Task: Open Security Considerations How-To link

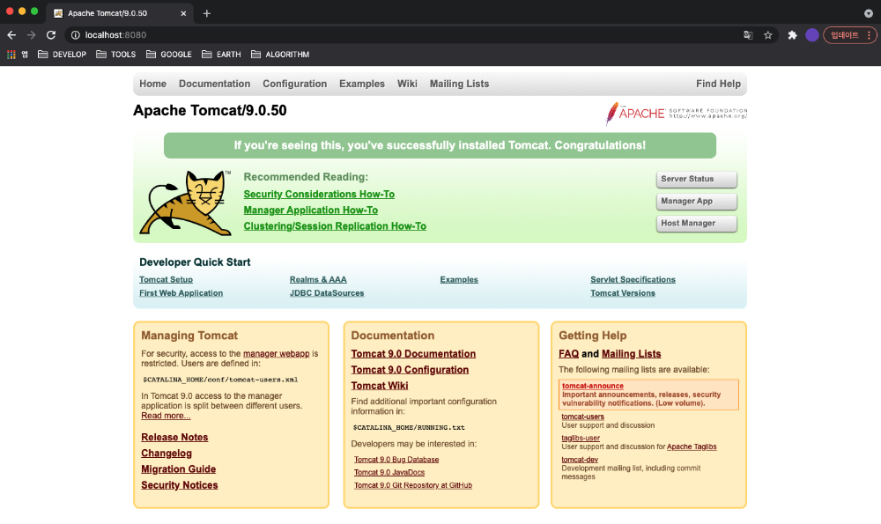Action: point(319,194)
